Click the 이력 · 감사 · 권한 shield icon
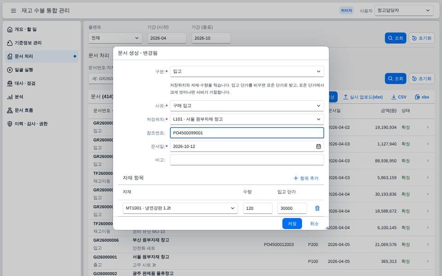The width and height of the screenshot is (442, 276). point(10,124)
